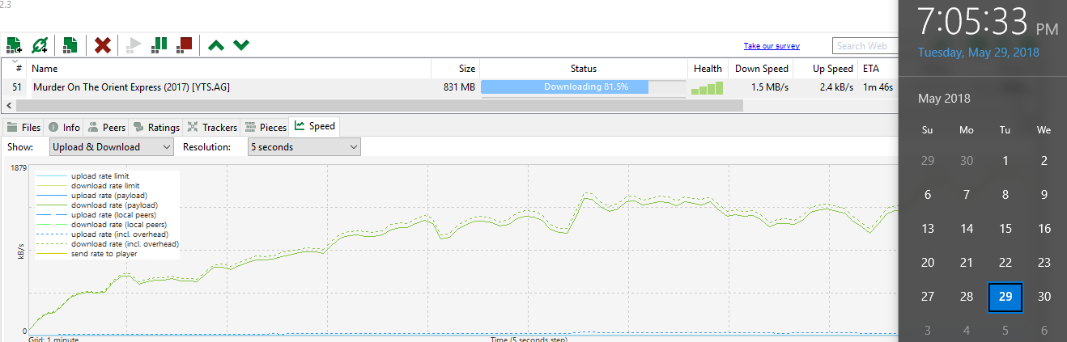Select May 15 in the calendar
This screenshot has height=342, width=1067.
pyautogui.click(x=1005, y=228)
